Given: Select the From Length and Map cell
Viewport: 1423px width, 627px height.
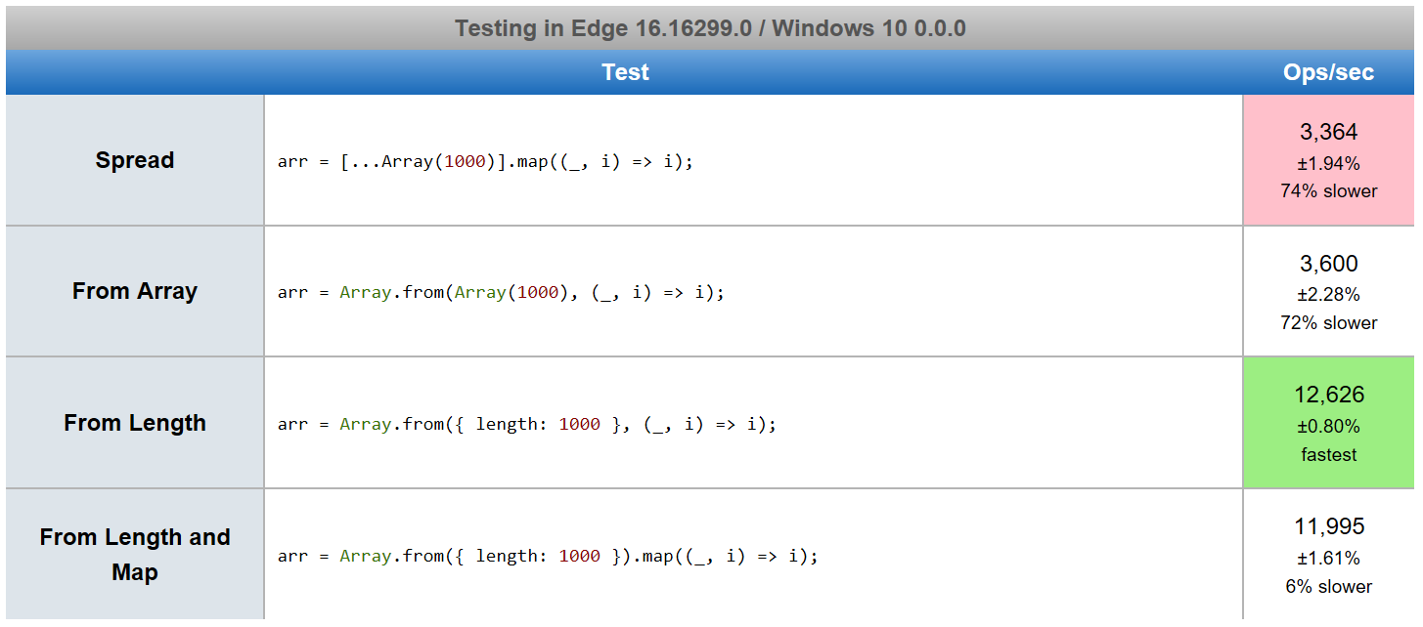Looking at the screenshot, I should click(x=135, y=555).
